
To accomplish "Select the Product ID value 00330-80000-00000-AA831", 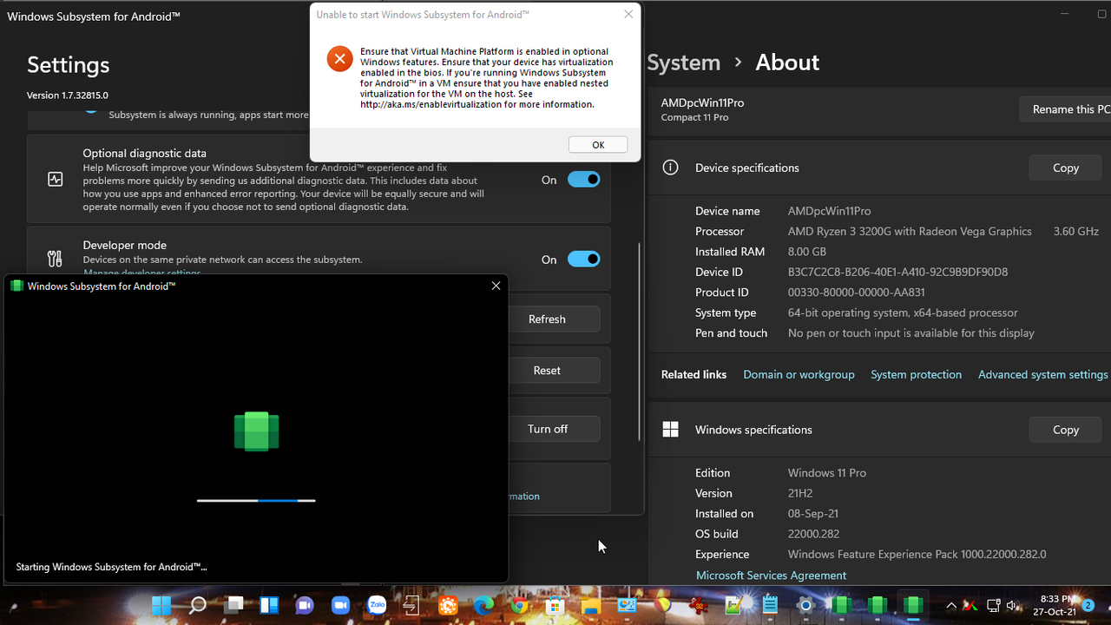I will [856, 293].
